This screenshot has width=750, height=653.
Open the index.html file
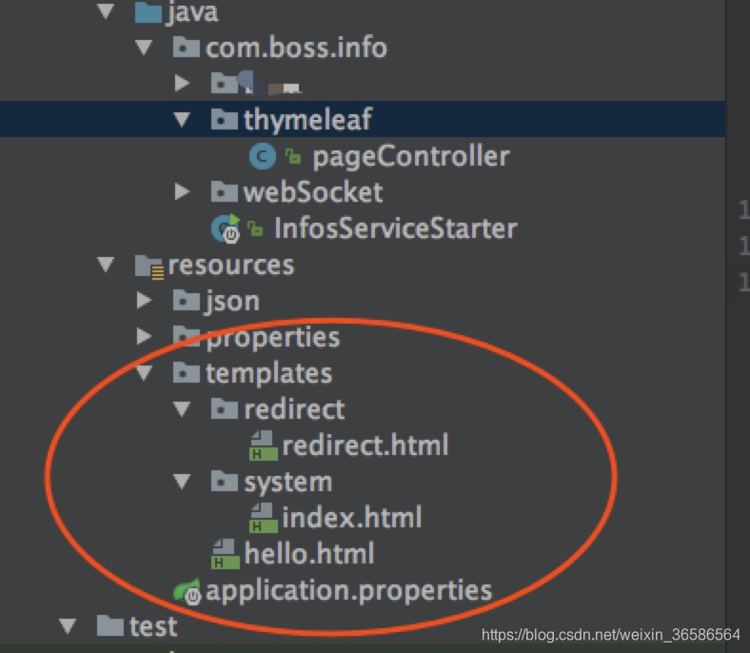point(352,518)
